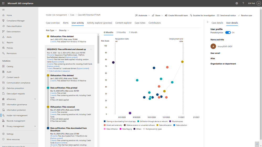Open Case notes tab

[x=140, y=23]
